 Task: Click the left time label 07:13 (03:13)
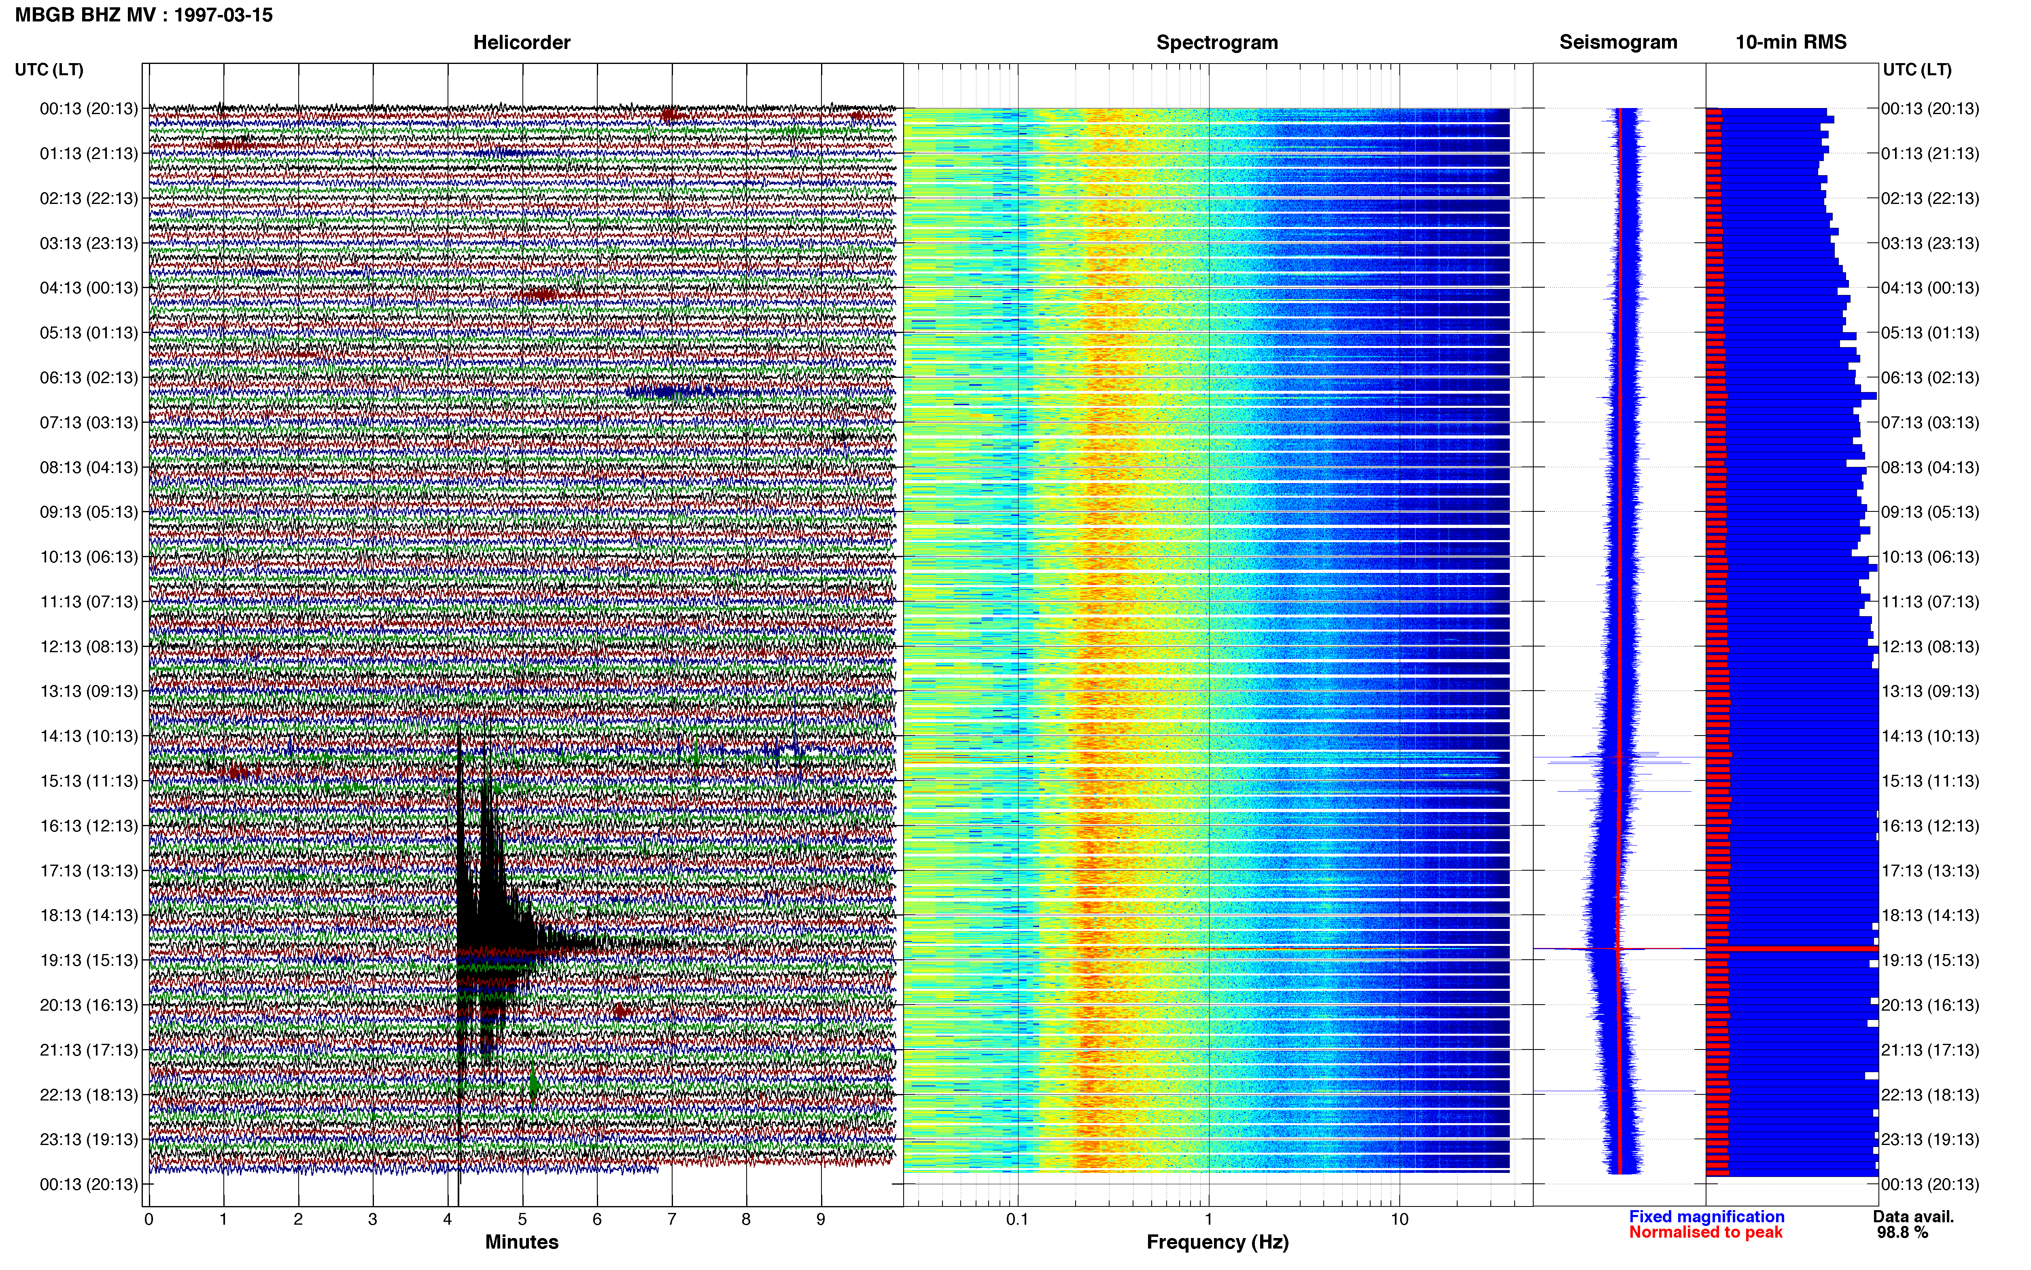coord(89,422)
